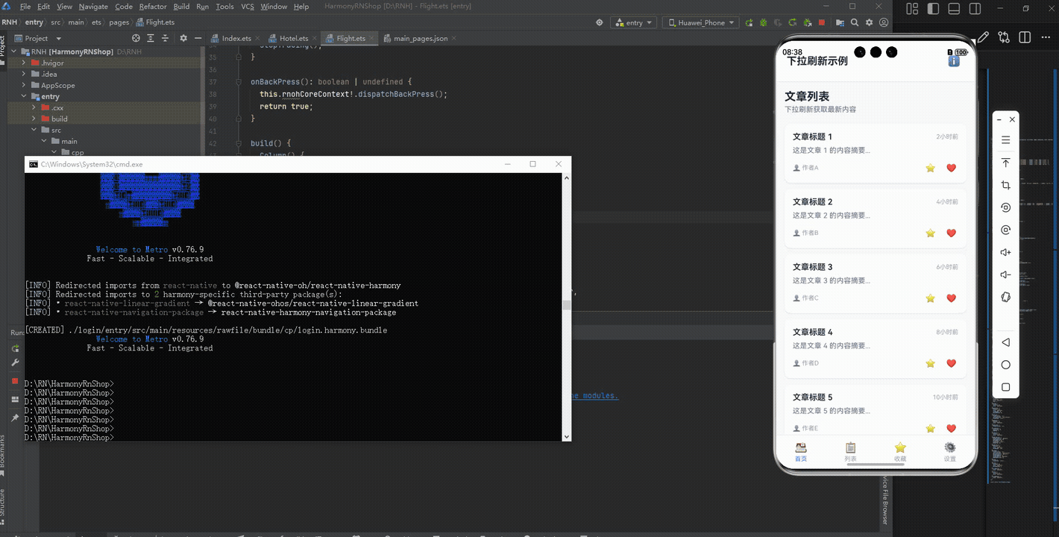Open the 设置 tab in the phone app
Screen dimensions: 1059x537
coord(949,452)
